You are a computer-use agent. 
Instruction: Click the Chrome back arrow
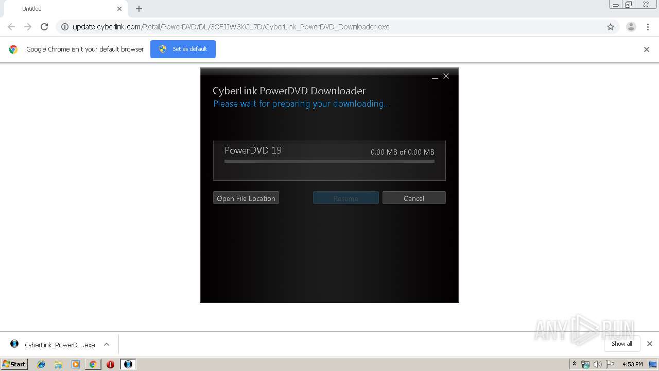(11, 27)
